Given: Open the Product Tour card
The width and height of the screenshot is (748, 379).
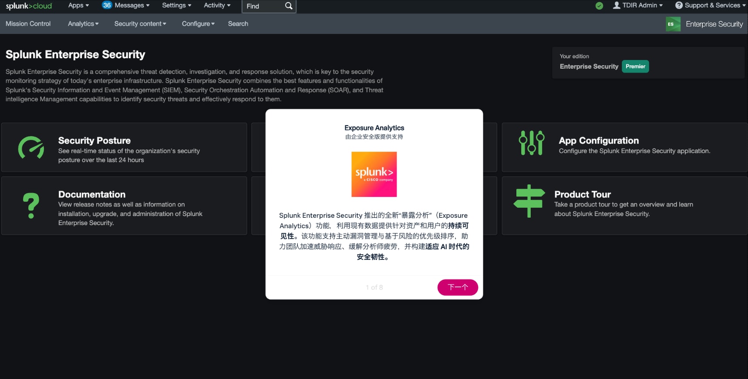Looking at the screenshot, I should 625,206.
